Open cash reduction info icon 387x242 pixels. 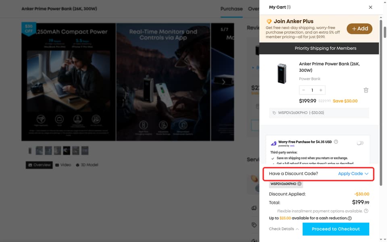[x=350, y=218]
